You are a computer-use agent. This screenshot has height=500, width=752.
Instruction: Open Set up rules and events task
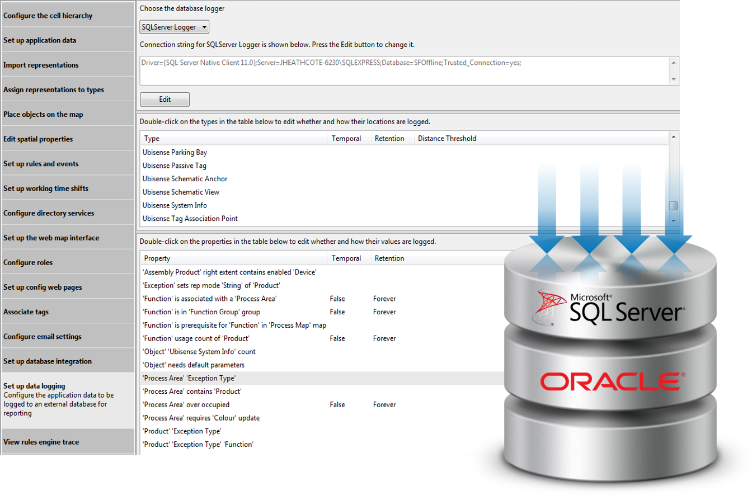click(x=68, y=164)
